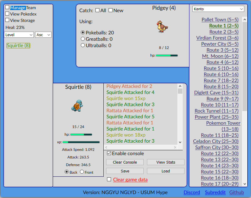The width and height of the screenshot is (251, 198).
Task: Go to Saffron City (30~30)
Action: [x=217, y=147]
